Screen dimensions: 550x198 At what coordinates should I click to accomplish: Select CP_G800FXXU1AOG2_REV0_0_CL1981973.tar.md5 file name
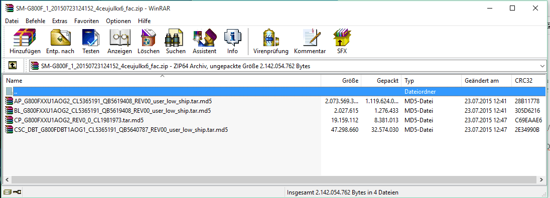click(79, 120)
